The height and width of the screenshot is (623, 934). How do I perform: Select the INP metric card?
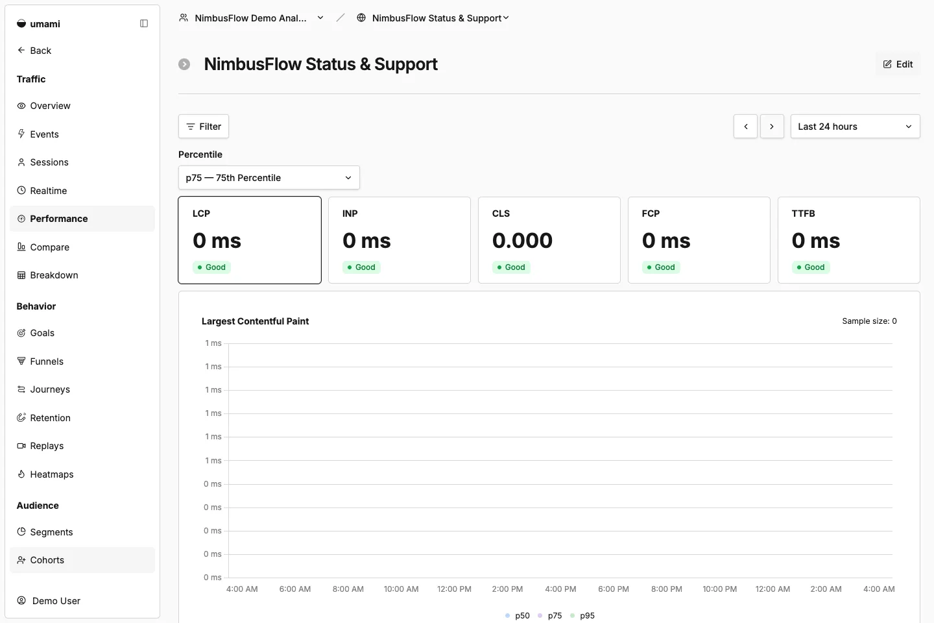click(x=400, y=240)
